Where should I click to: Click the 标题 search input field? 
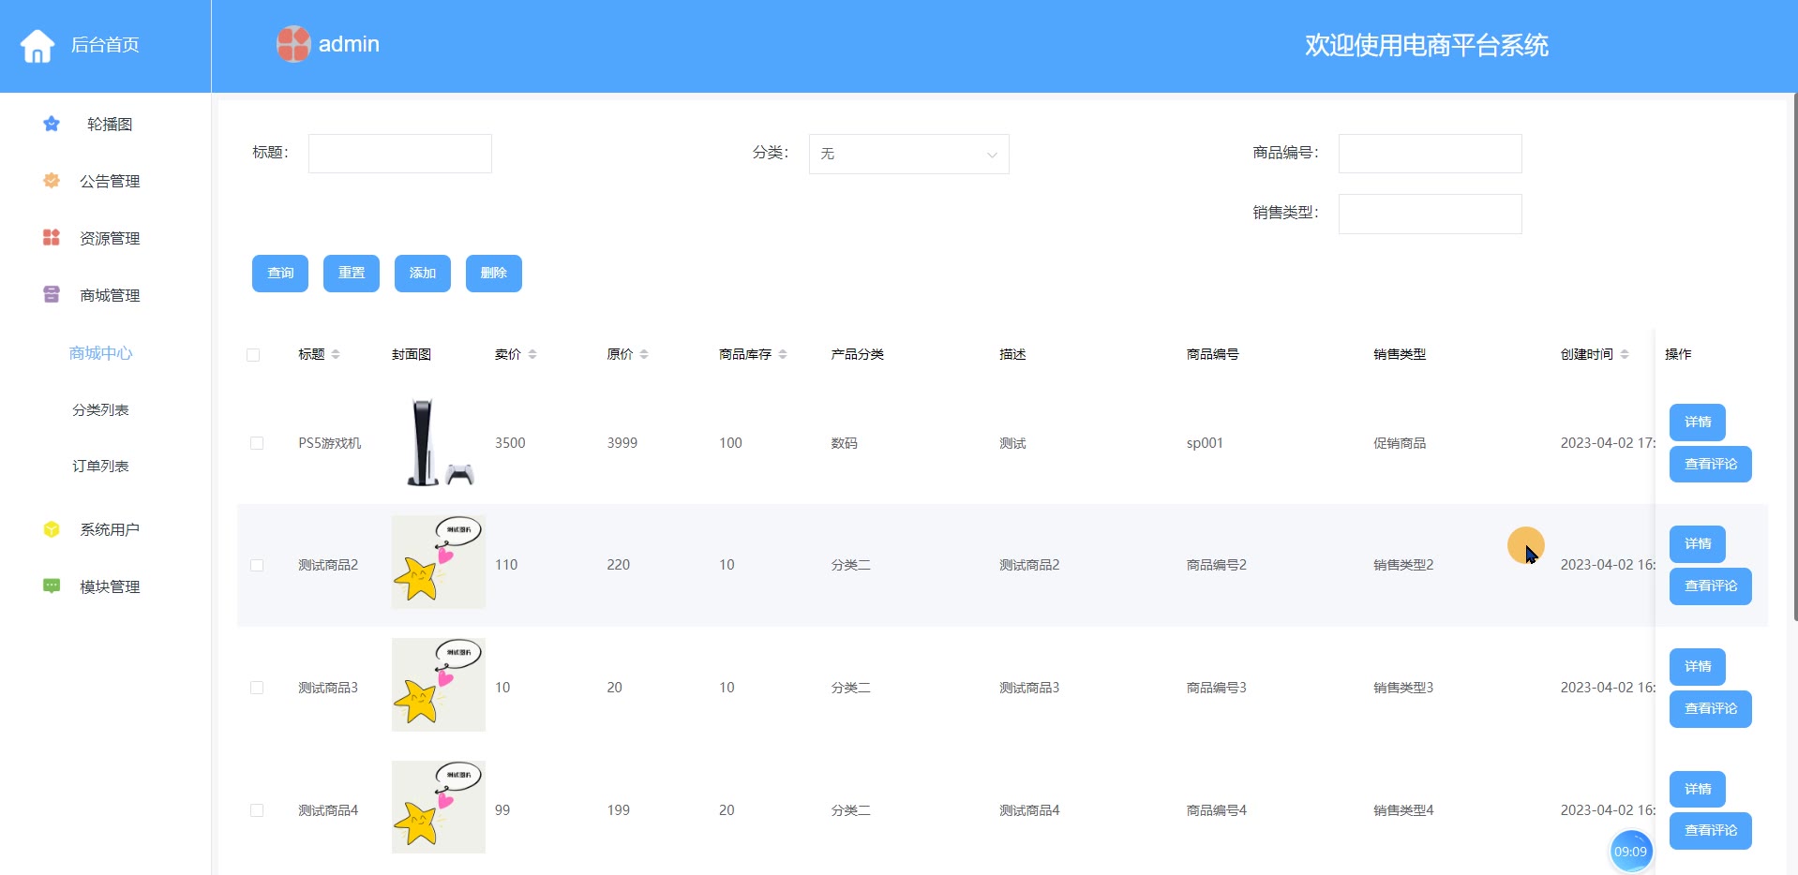tap(400, 154)
